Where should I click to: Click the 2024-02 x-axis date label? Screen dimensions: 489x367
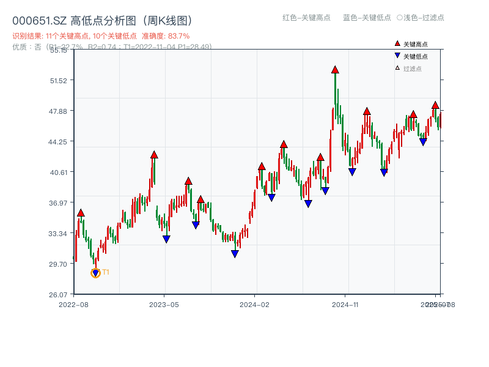point(254,305)
